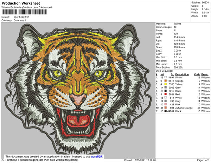The image size is (211, 163).
Task: Click the design name 'tiger head 9 in'
Action: pos(21,17)
